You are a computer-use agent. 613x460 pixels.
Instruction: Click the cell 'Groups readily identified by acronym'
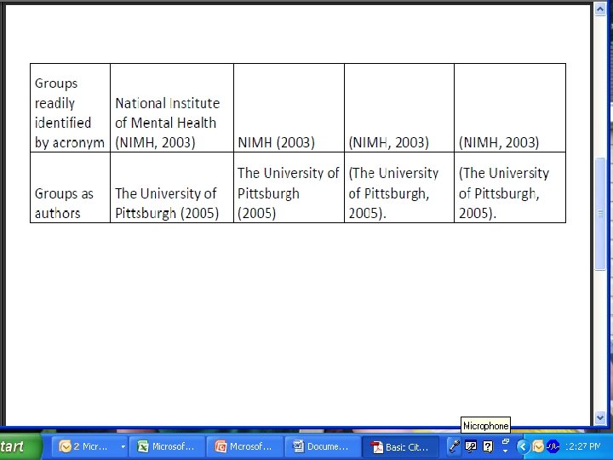(71, 108)
